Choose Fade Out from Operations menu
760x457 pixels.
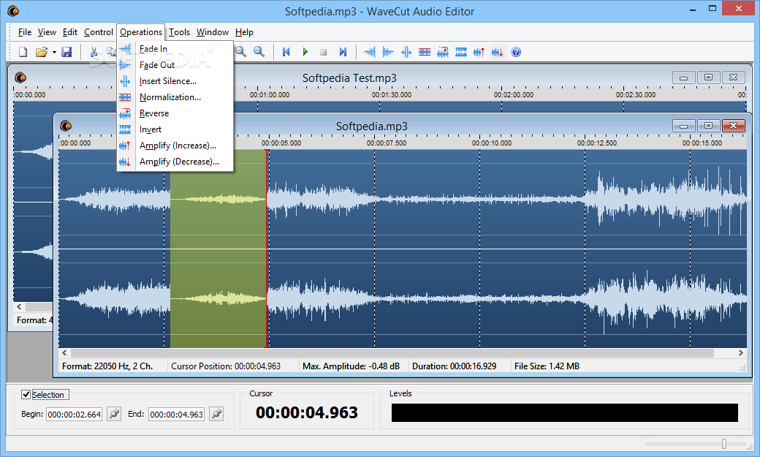click(175, 65)
